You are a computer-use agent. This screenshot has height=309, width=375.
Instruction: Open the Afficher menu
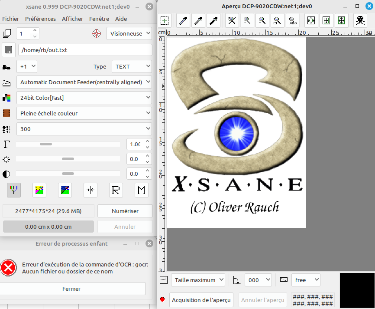coord(72,19)
